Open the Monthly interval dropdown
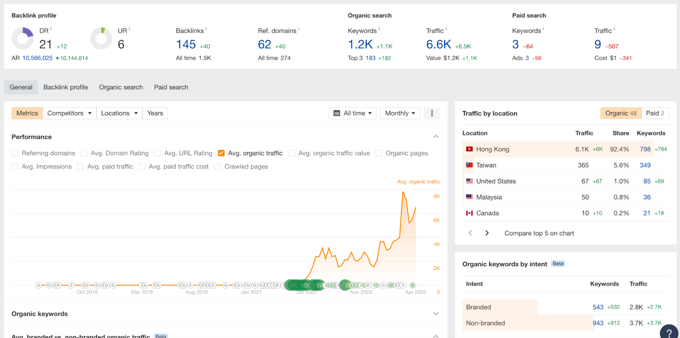This screenshot has width=680, height=338. point(400,113)
